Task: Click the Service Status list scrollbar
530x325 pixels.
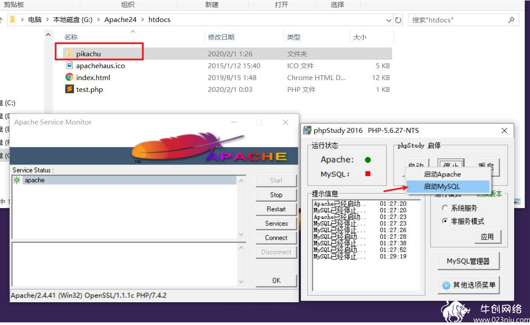Action: point(241,207)
